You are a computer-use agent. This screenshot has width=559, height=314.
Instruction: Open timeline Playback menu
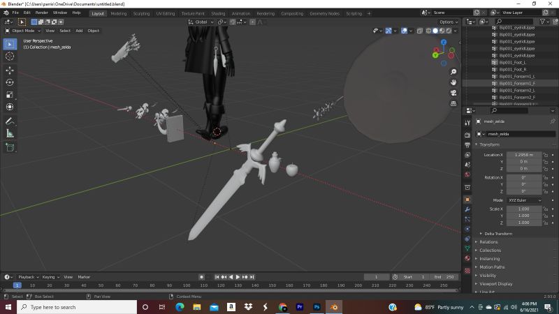coord(28,277)
